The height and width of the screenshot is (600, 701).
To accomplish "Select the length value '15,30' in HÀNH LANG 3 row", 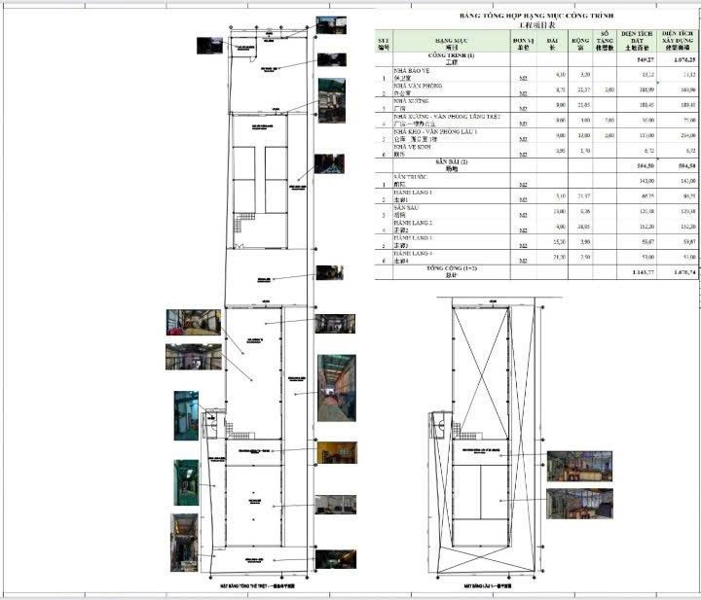I will pyautogui.click(x=560, y=242).
